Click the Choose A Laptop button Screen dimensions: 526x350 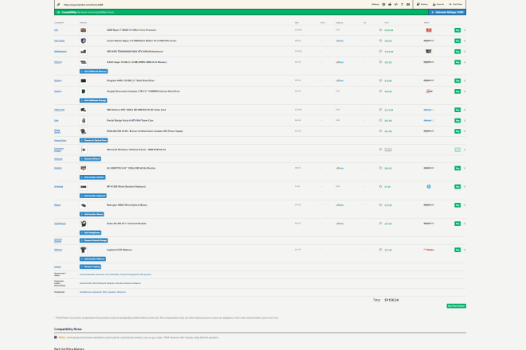click(x=90, y=267)
